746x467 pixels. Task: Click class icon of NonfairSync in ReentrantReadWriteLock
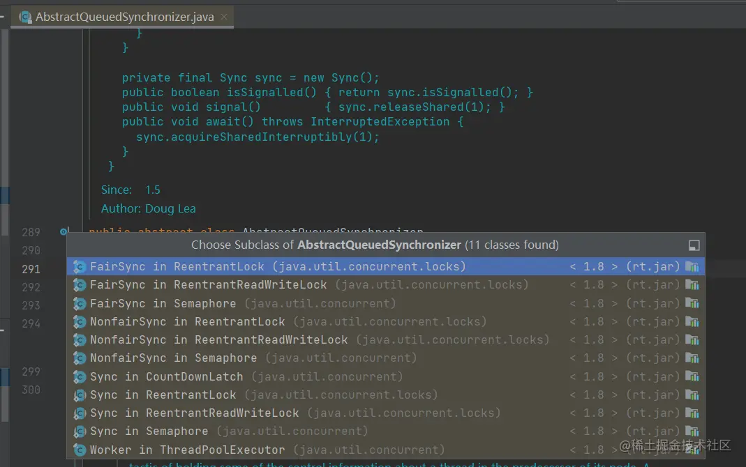[79, 340]
